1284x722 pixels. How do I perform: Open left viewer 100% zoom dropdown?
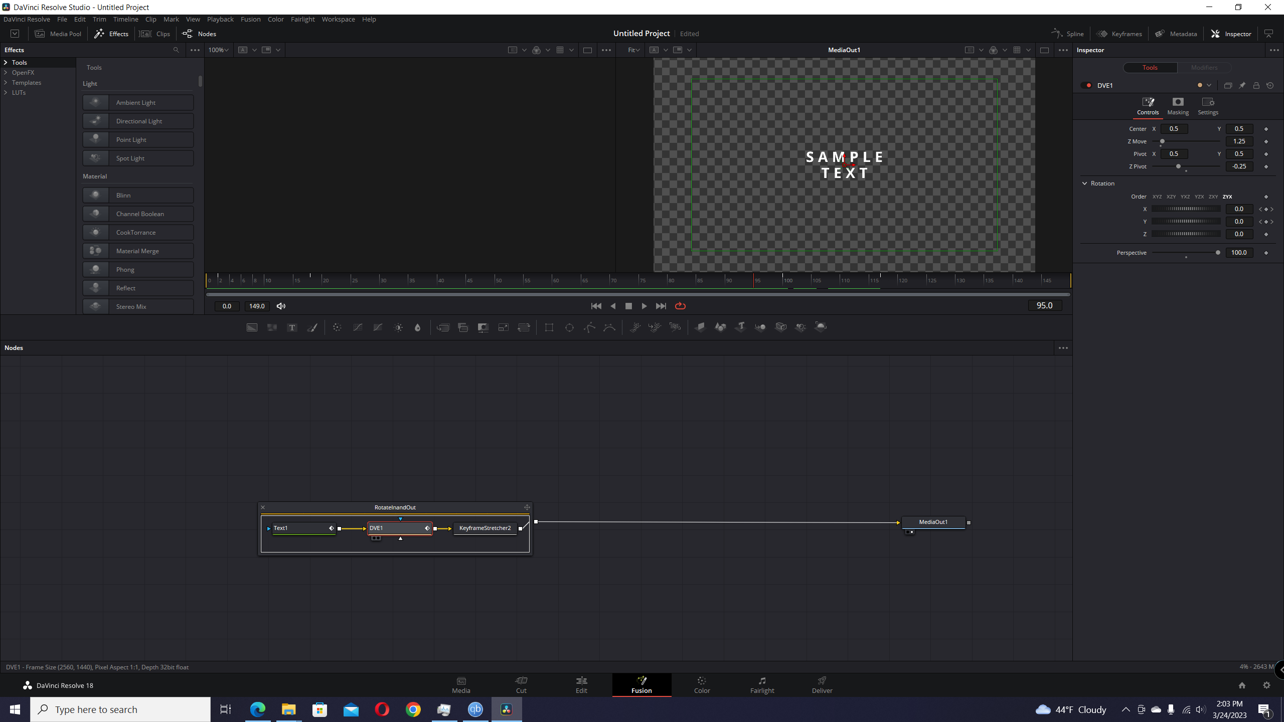tap(218, 50)
